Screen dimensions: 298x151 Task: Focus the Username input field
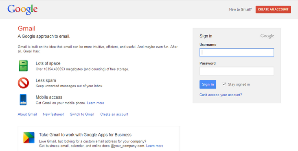pyautogui.click(x=237, y=52)
